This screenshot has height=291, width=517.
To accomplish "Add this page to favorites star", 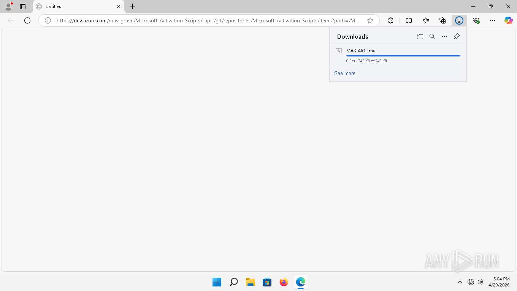I will 370,20.
